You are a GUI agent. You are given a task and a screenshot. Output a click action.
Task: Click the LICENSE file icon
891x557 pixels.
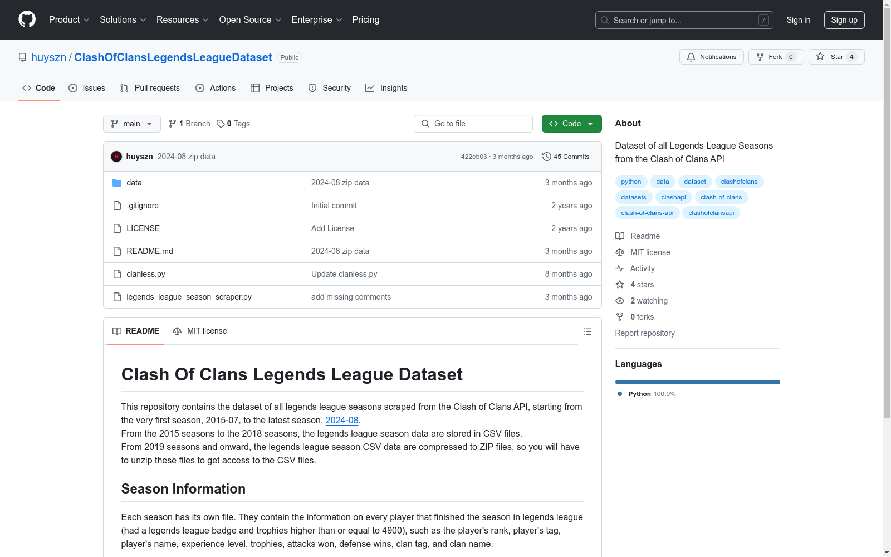click(x=117, y=228)
